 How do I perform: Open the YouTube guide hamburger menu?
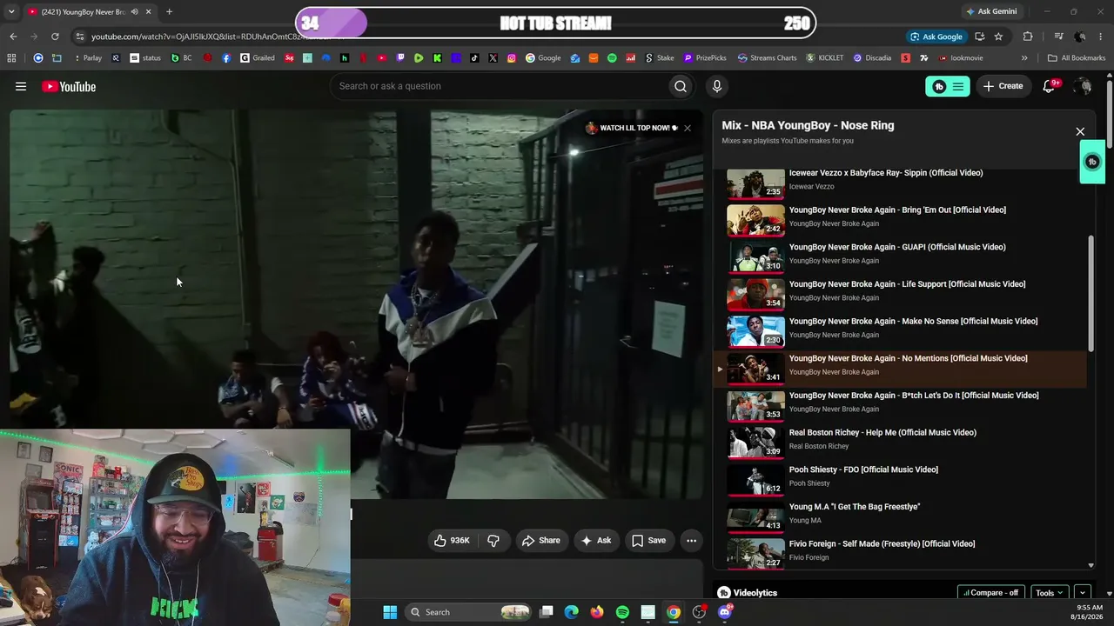(21, 86)
